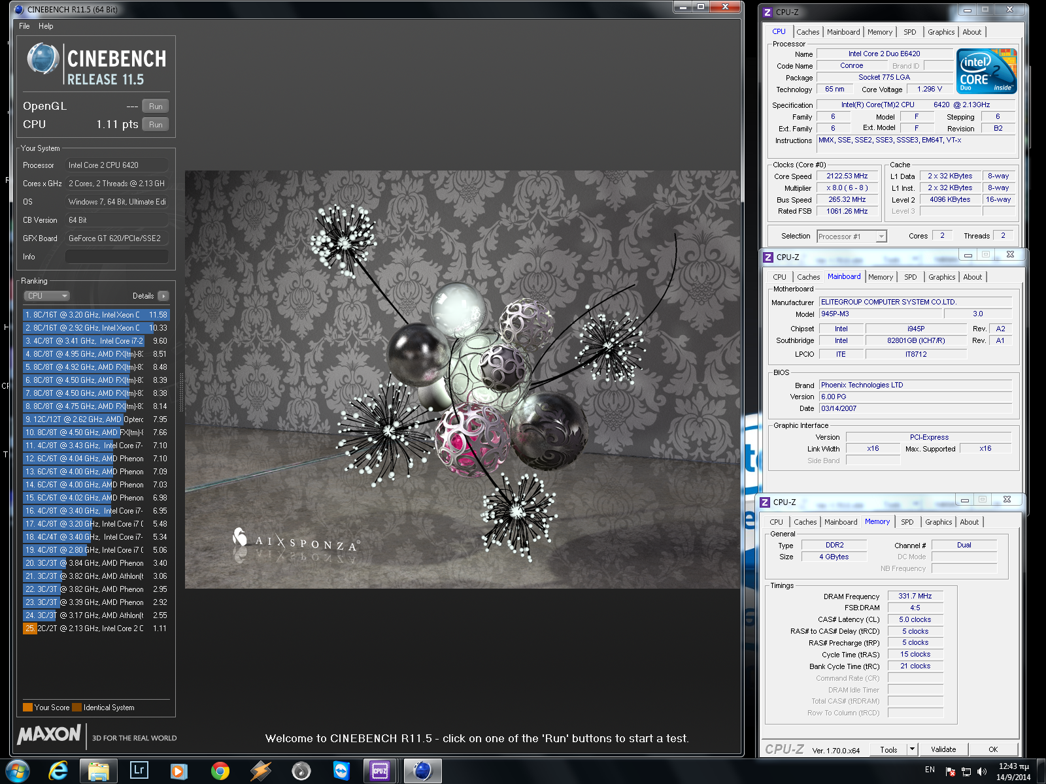Open the network tray icon
Image resolution: width=1046 pixels, height=784 pixels.
pyautogui.click(x=966, y=772)
